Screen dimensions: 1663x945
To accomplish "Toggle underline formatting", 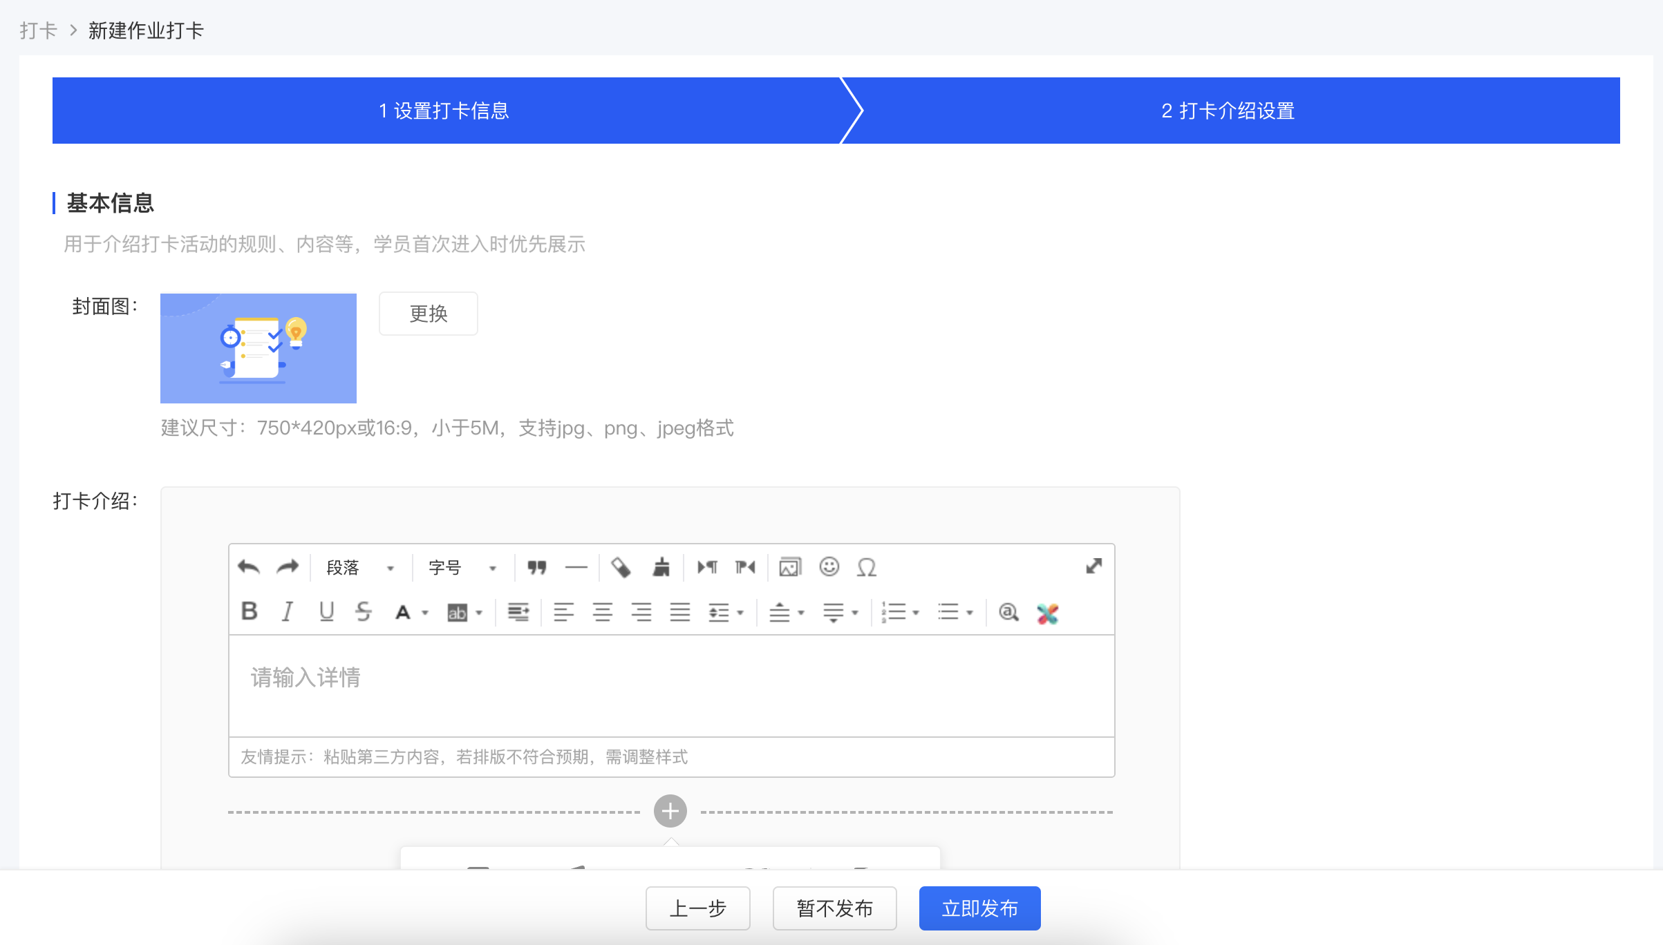I will point(326,611).
